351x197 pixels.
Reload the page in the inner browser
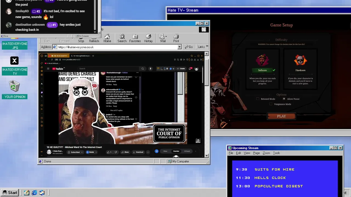(52, 60)
